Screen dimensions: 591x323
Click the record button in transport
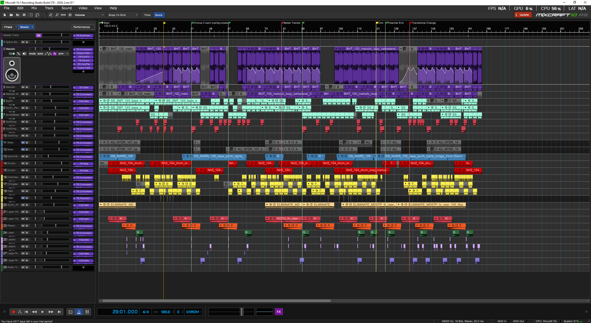[x=13, y=312]
